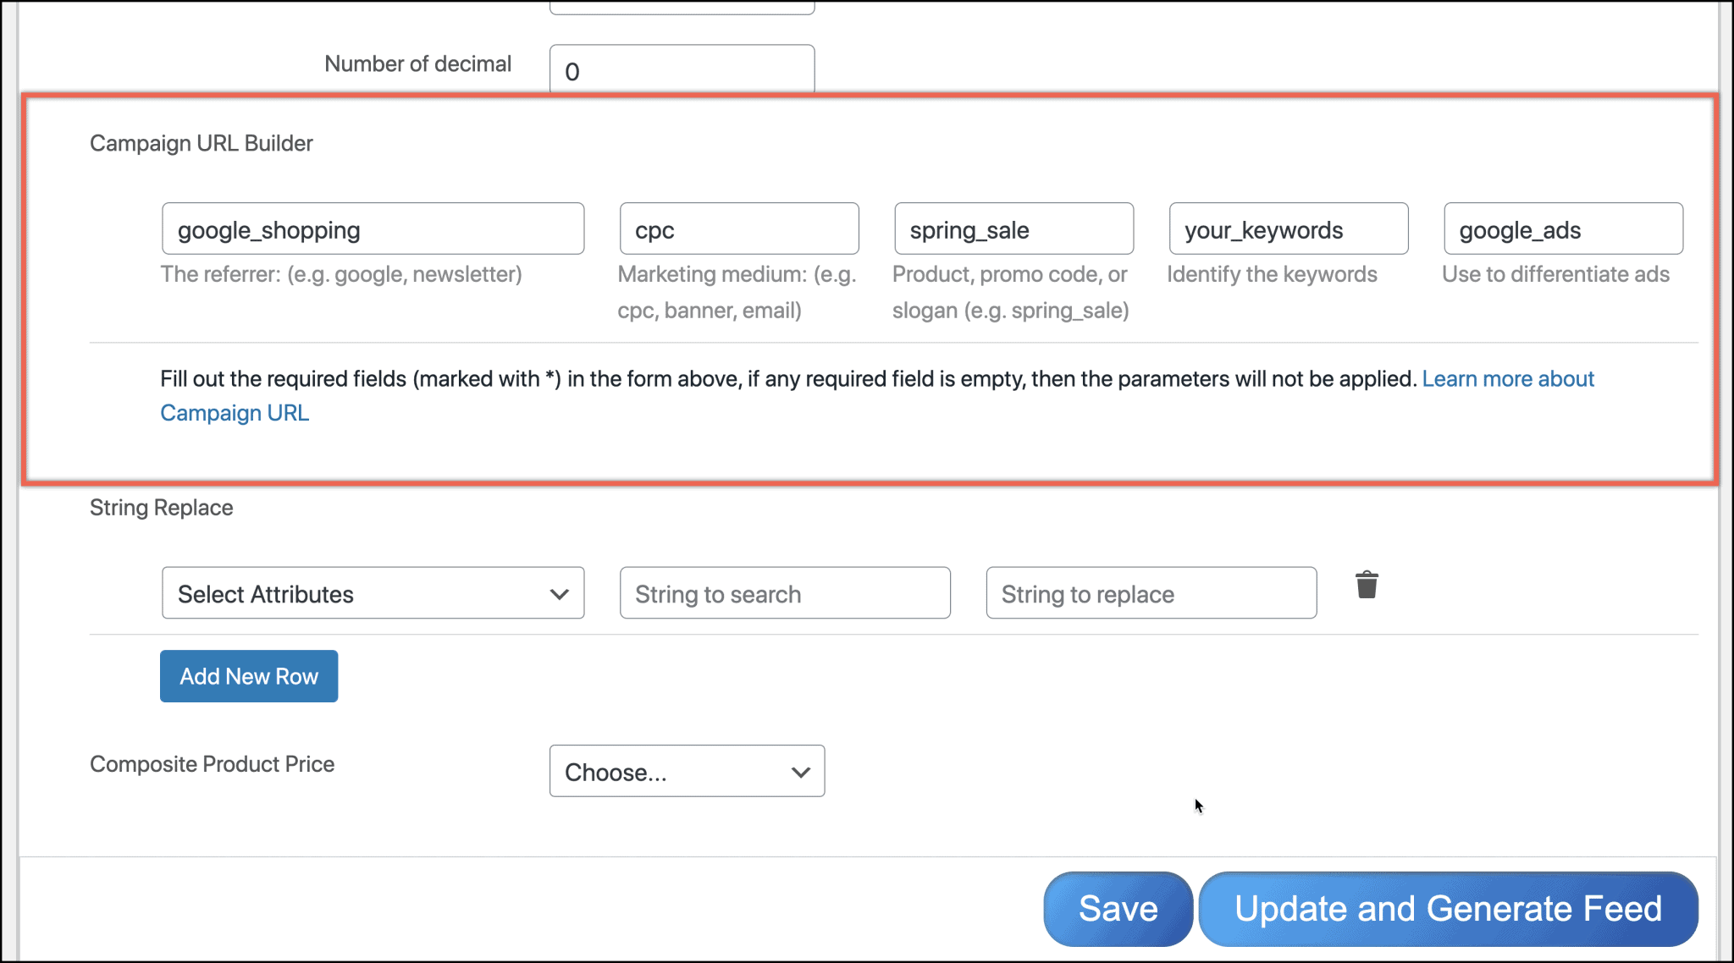Viewport: 1734px width, 963px height.
Task: Click the Campaign URL Builder section label
Action: click(x=201, y=142)
